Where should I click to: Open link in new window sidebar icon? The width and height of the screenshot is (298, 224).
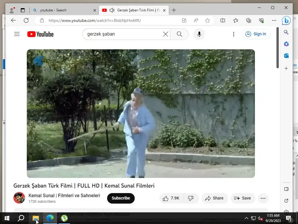(x=286, y=201)
